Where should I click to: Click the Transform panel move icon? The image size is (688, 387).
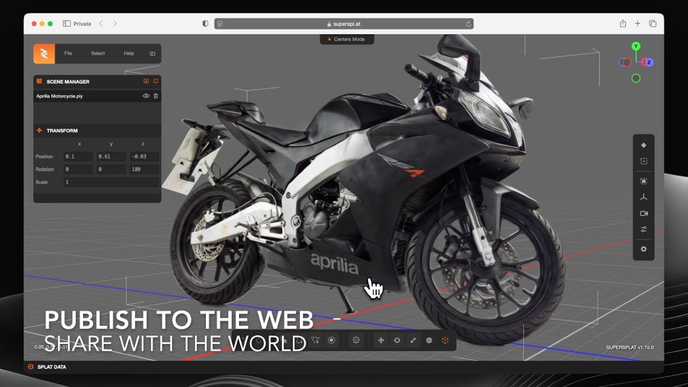pyautogui.click(x=39, y=130)
